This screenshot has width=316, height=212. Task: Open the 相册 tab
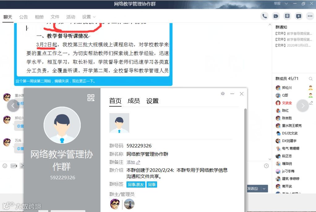(39, 17)
